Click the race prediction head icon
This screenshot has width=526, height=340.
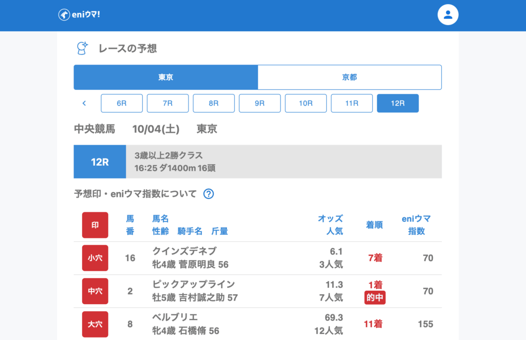[x=82, y=48]
